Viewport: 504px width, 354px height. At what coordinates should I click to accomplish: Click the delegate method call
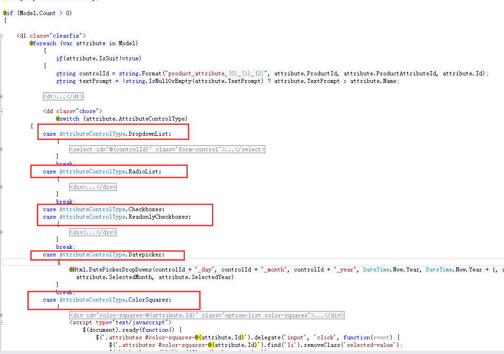[268, 338]
